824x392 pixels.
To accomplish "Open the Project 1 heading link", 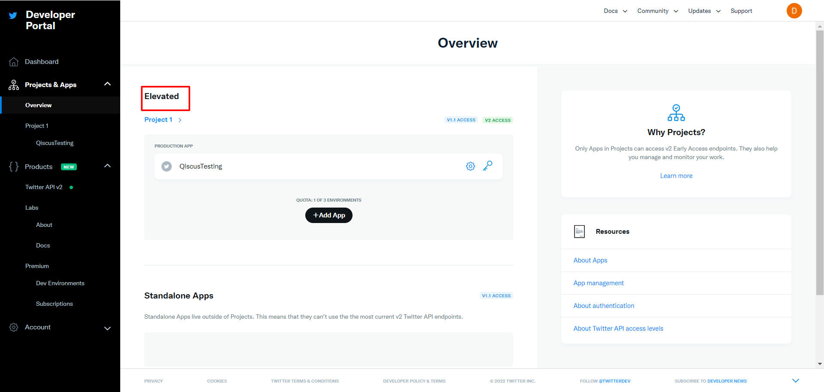I will [158, 120].
